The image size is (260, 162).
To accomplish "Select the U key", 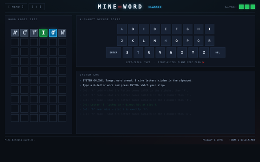I will [149, 52].
